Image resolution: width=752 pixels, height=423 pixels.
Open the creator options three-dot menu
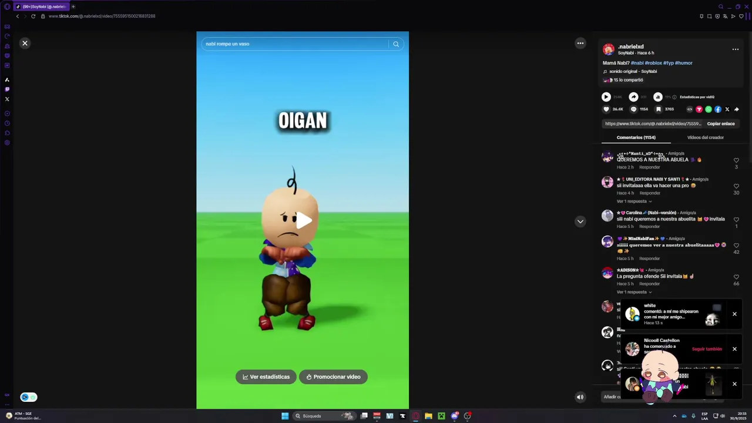coord(735,49)
